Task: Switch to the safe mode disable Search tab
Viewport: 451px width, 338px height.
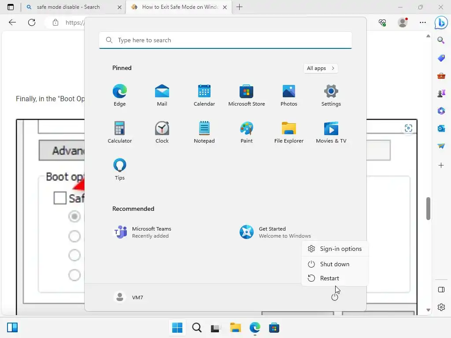Action: click(x=68, y=7)
